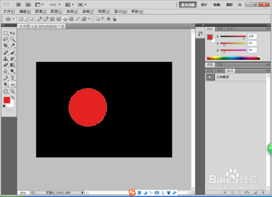Select the Eraser tool

pos(5,65)
